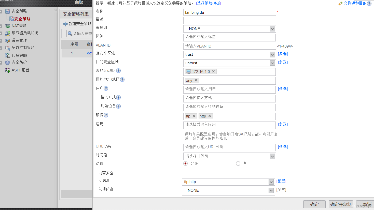Collapse the sidebar with the double-arrow icon
The height and width of the screenshot is (210, 374).
tap(56, 10)
